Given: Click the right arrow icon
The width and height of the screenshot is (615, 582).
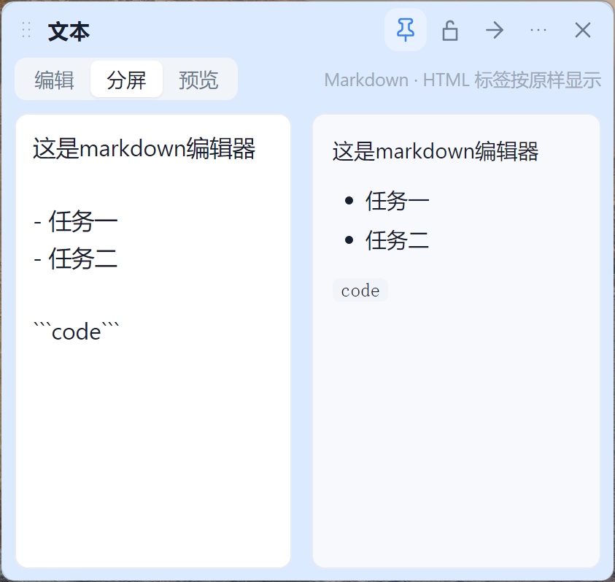Looking at the screenshot, I should point(494,30).
